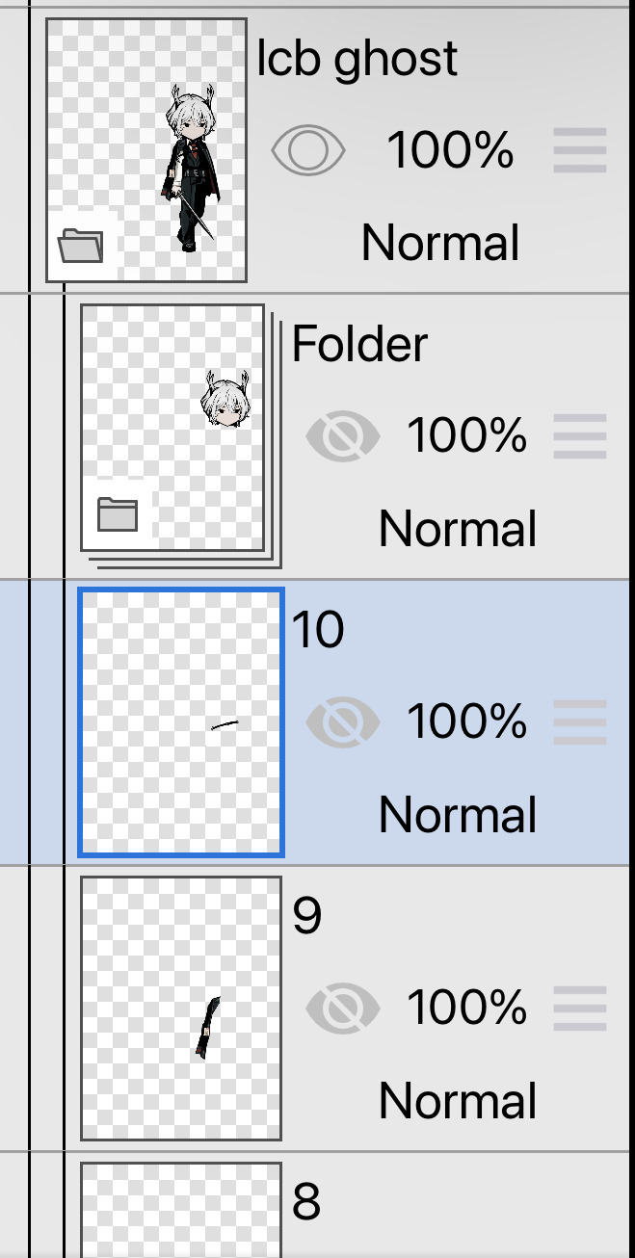Click the layer 10 opacity 100%
Screen dimensions: 635x1258
tap(467, 721)
